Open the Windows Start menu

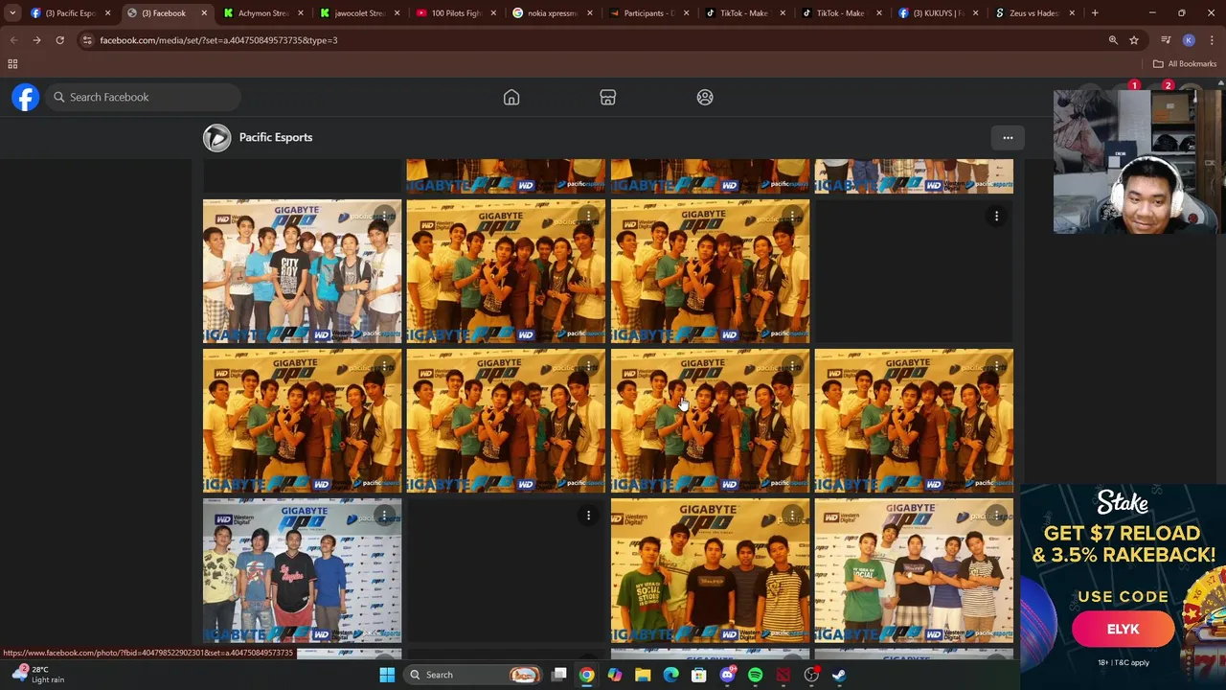tap(387, 675)
